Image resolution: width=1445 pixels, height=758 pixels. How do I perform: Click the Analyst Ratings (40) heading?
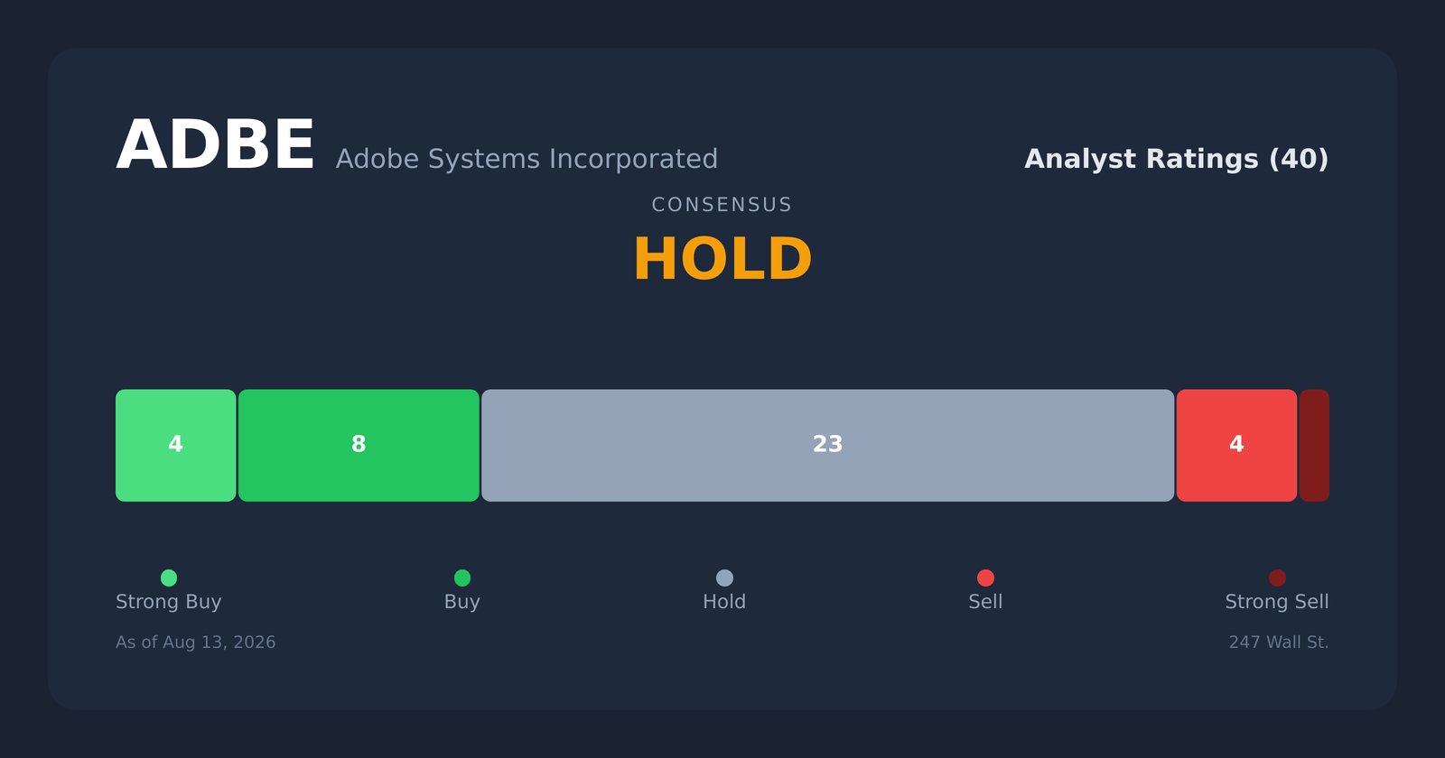1176,160
